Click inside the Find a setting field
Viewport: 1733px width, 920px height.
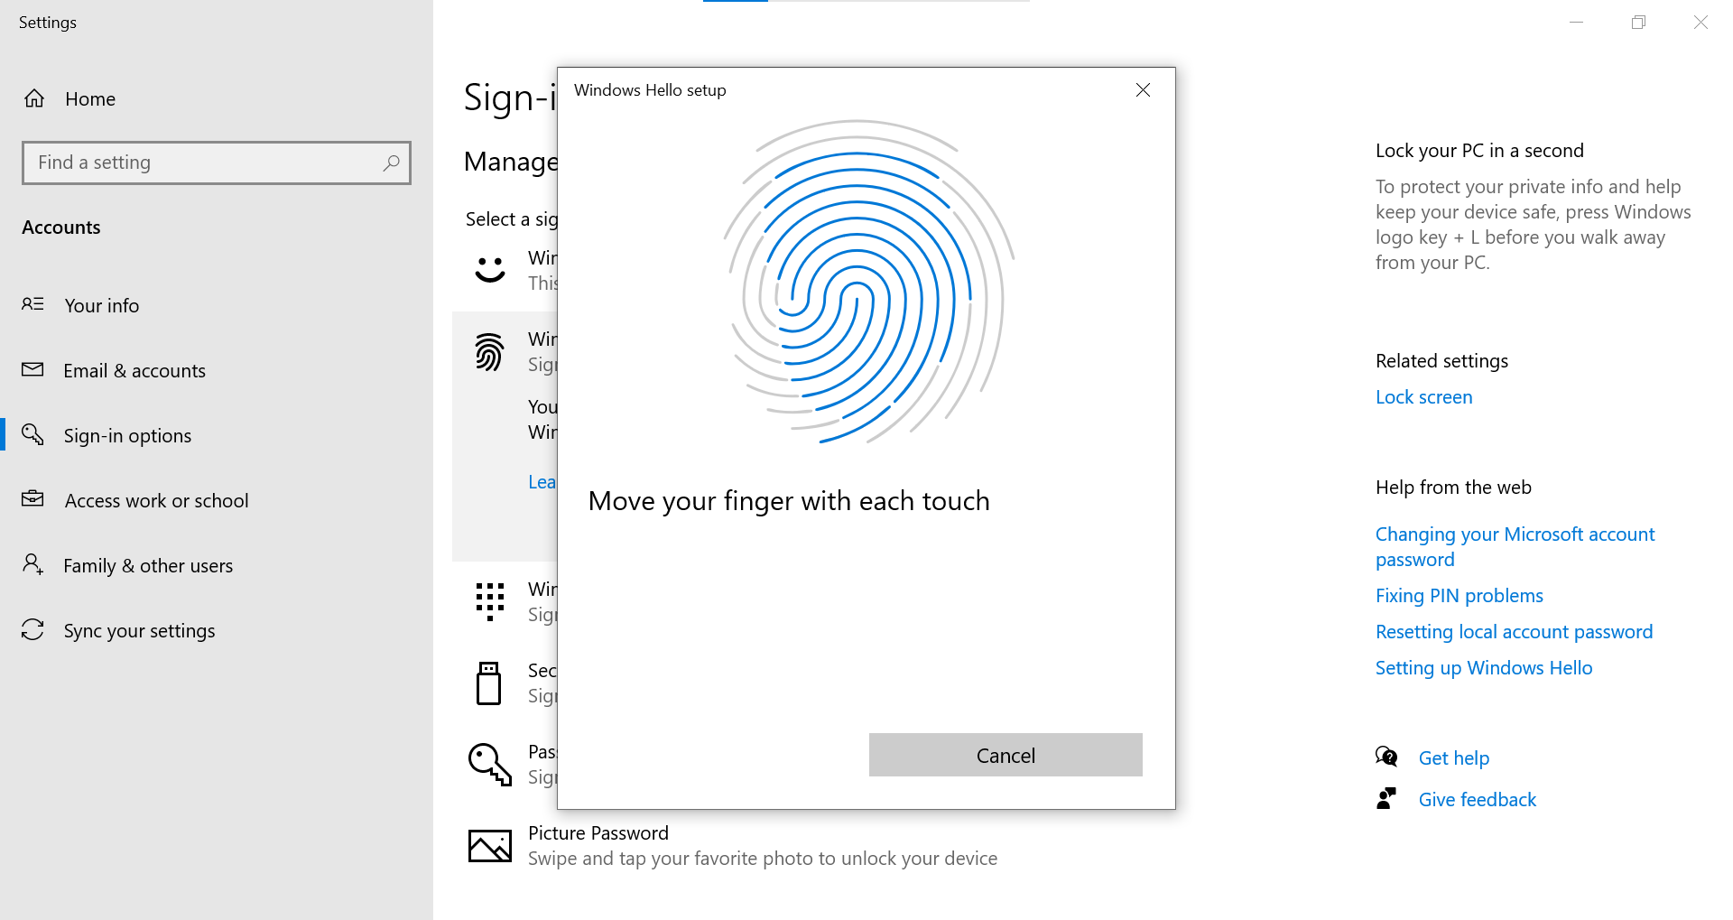(x=181, y=163)
